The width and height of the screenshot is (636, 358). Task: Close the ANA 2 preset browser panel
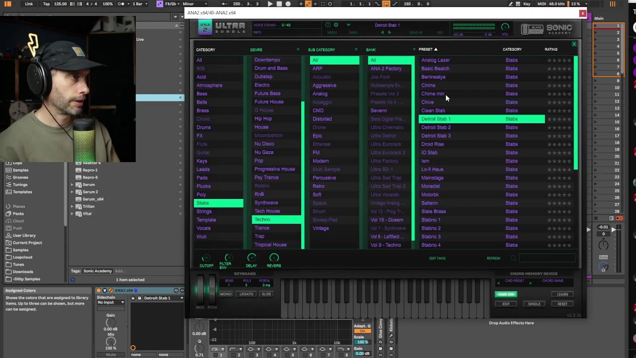[574, 44]
